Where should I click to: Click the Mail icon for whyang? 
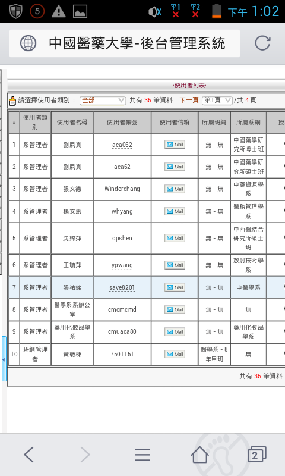point(175,211)
